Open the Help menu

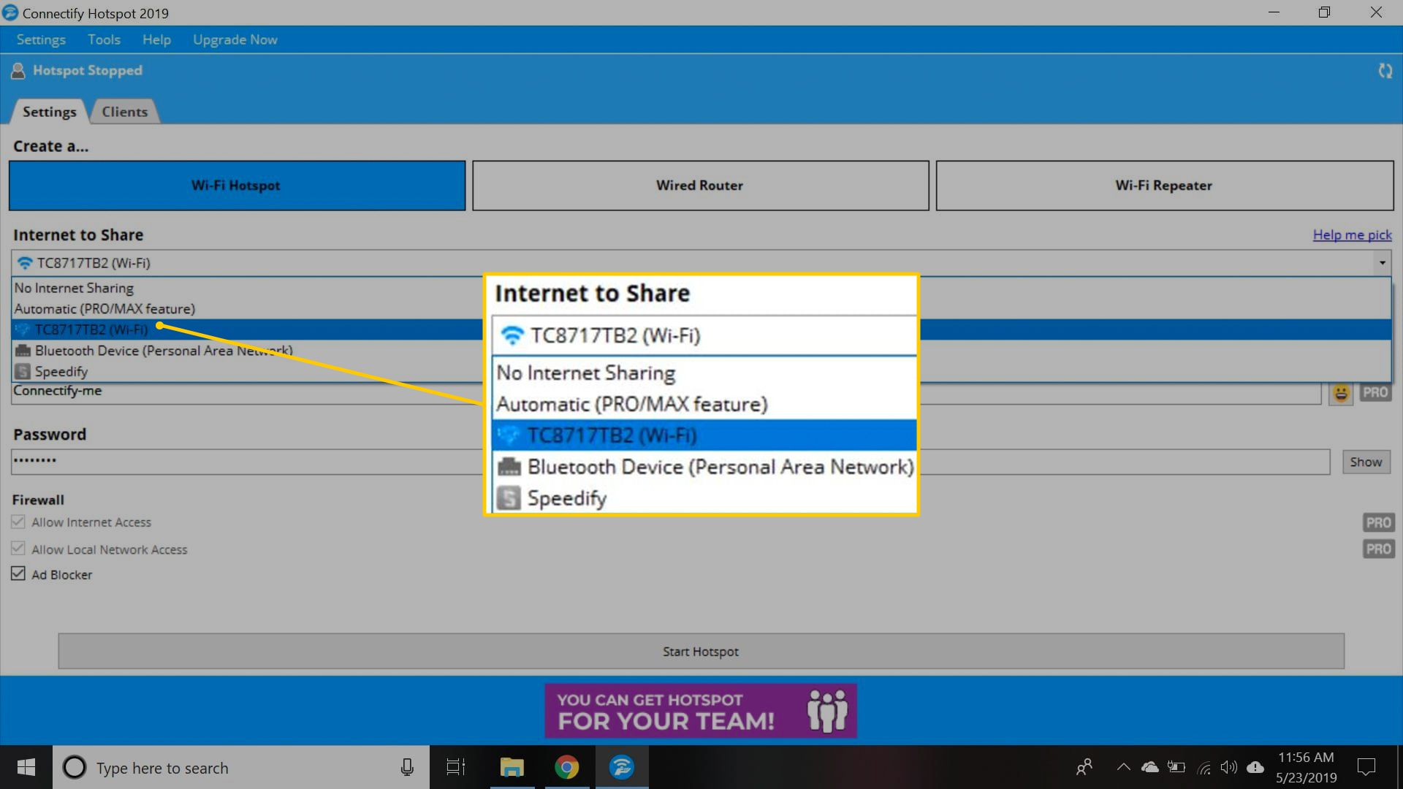(x=156, y=39)
